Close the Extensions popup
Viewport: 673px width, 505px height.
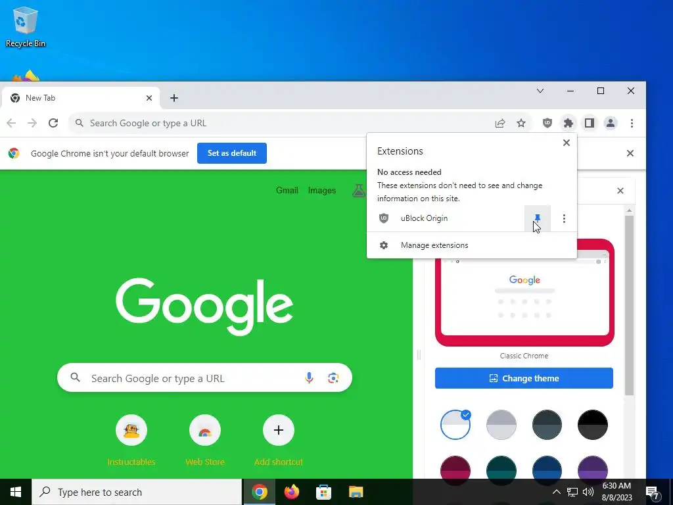coord(567,143)
